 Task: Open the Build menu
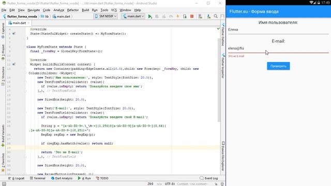(85, 10)
